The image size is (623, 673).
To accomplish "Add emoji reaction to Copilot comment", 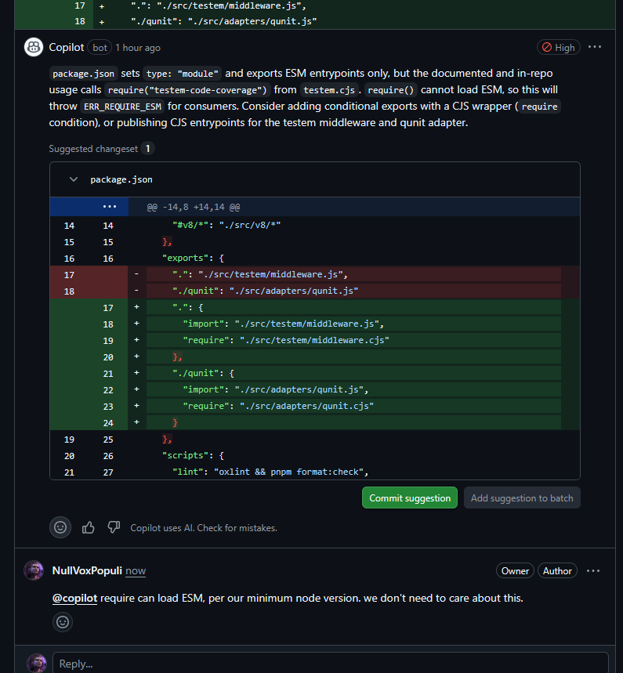I will pos(60,527).
